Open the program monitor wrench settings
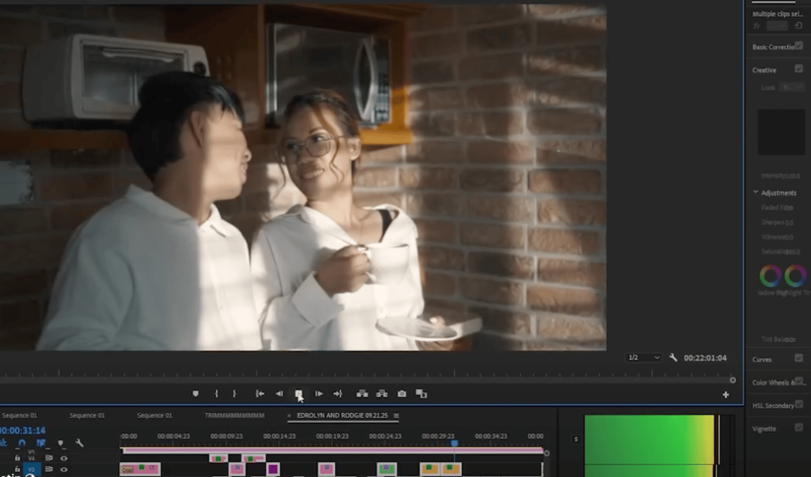 673,358
